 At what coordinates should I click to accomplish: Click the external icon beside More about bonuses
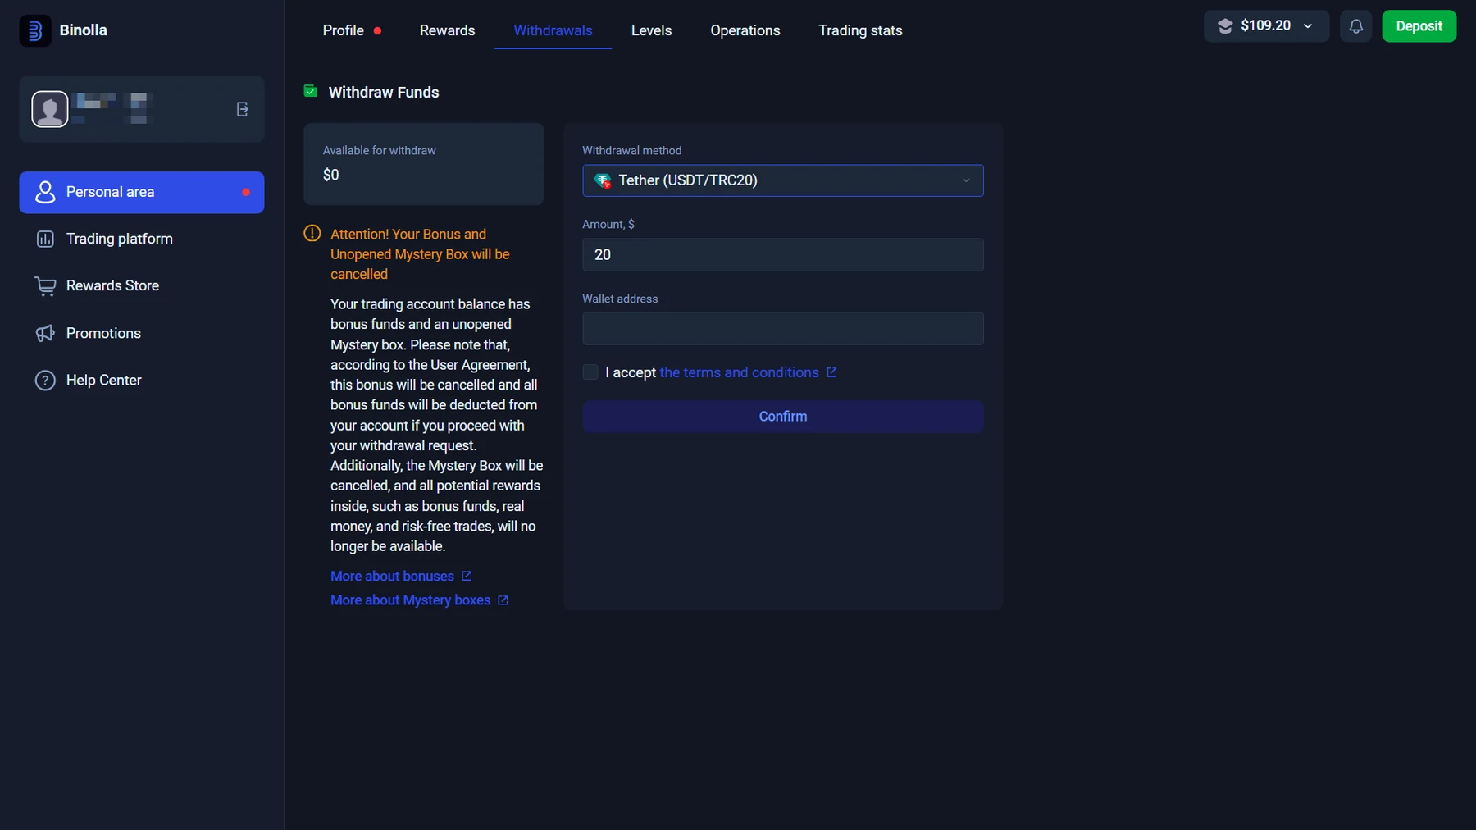(x=467, y=576)
